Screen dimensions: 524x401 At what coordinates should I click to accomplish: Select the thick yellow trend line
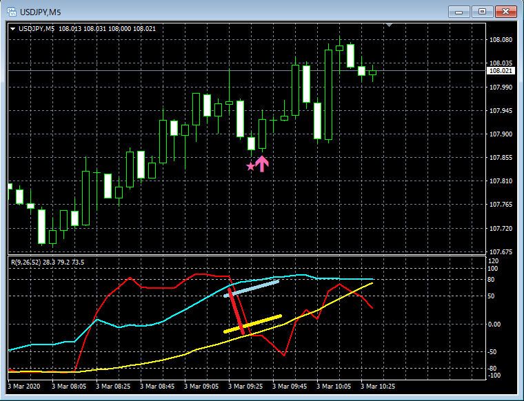(252, 324)
